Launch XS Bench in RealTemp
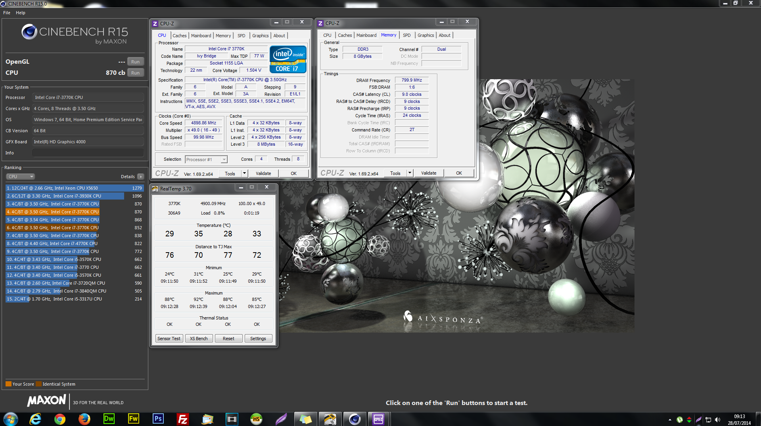The image size is (761, 426). tap(199, 339)
